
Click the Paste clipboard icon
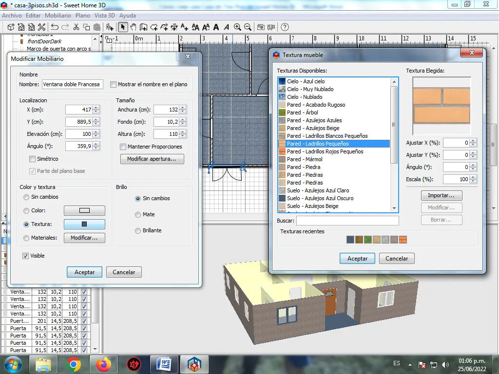pos(97,27)
